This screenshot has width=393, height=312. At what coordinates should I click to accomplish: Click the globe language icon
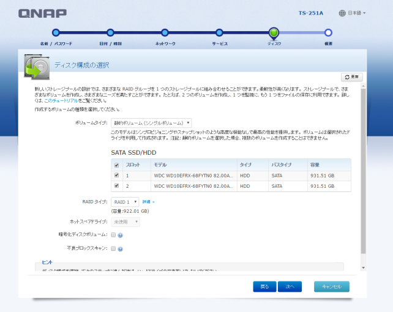[342, 13]
